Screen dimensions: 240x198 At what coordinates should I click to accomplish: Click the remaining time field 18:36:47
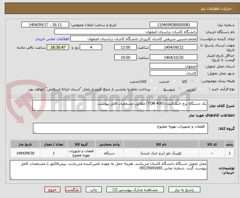[58, 47]
